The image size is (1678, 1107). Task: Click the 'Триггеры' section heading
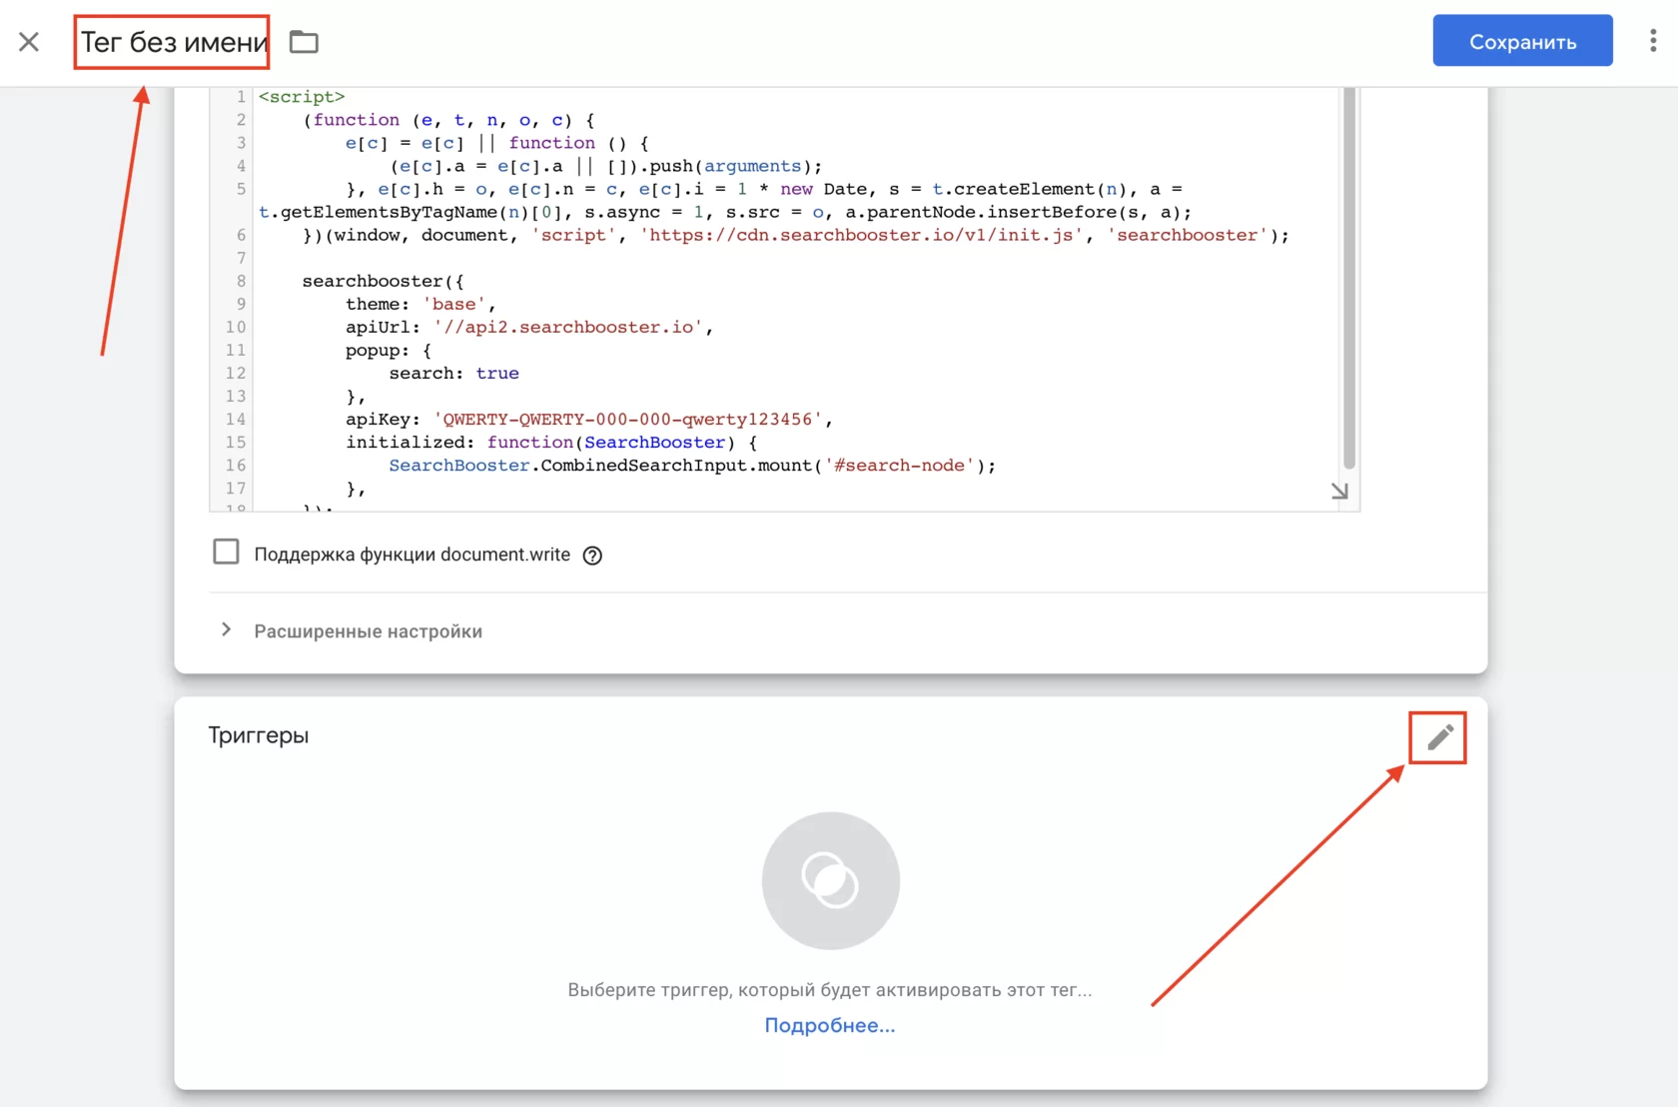[259, 735]
